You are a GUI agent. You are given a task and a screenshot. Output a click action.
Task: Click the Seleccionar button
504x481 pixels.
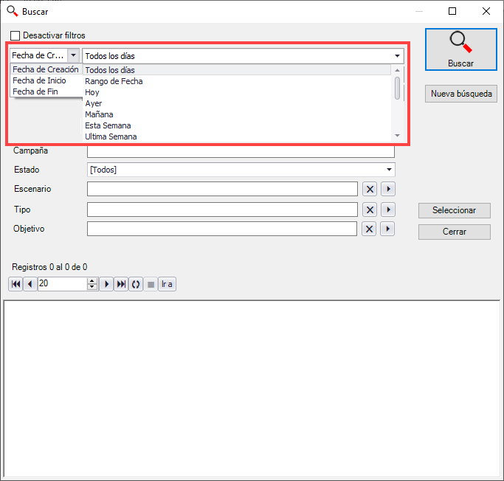point(454,210)
